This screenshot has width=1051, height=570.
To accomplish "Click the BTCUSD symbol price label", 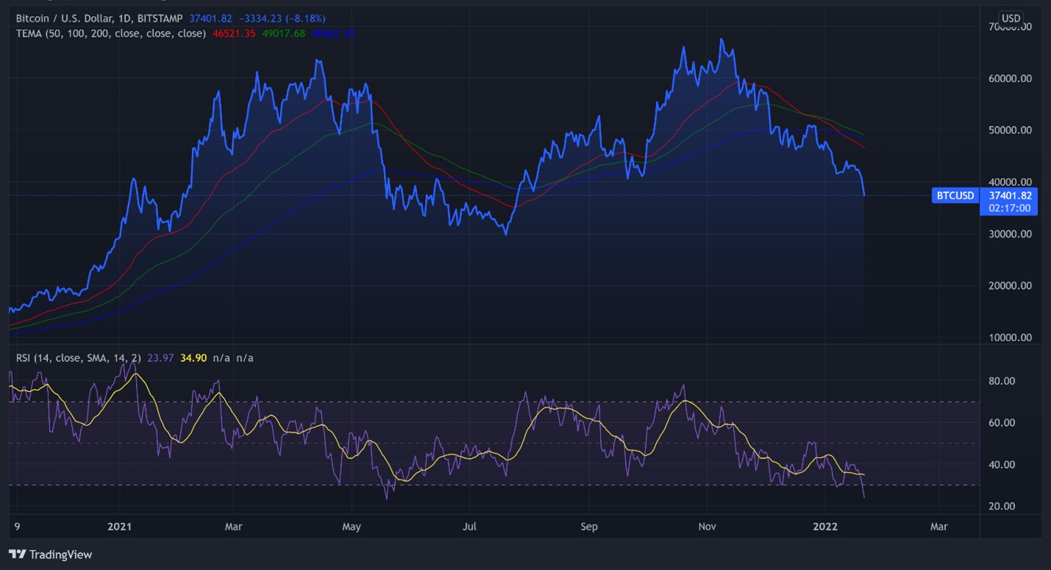I will (x=954, y=196).
